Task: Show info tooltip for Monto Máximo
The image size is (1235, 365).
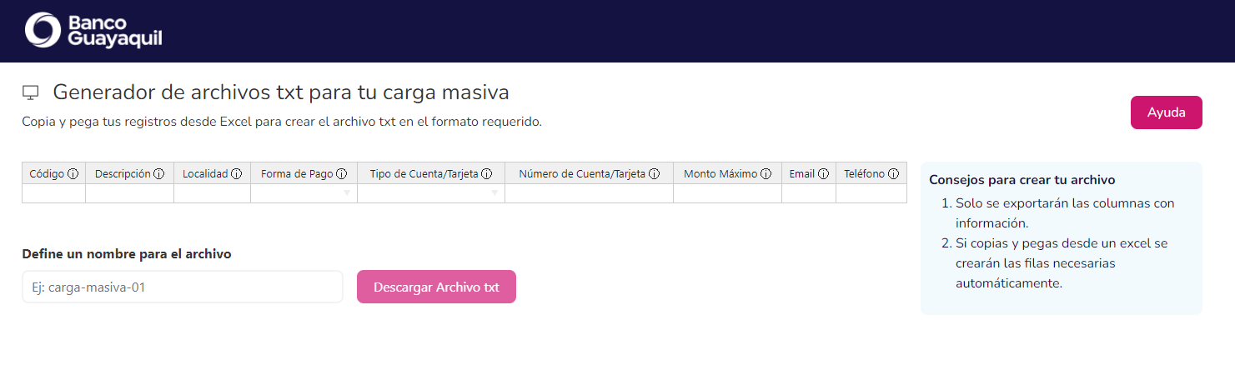Action: point(766,174)
